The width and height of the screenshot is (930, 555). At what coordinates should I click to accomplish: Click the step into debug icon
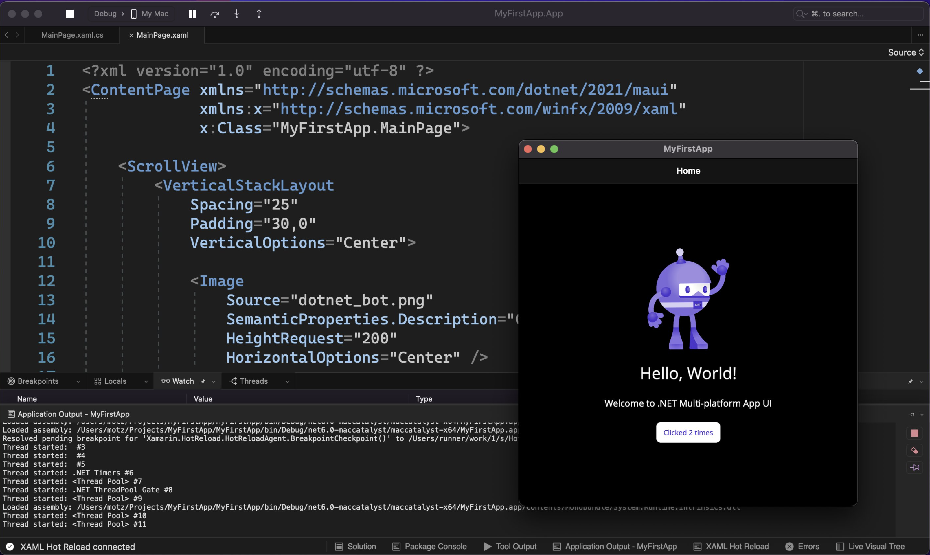(x=236, y=13)
